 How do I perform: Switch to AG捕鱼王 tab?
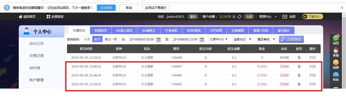(149, 30)
